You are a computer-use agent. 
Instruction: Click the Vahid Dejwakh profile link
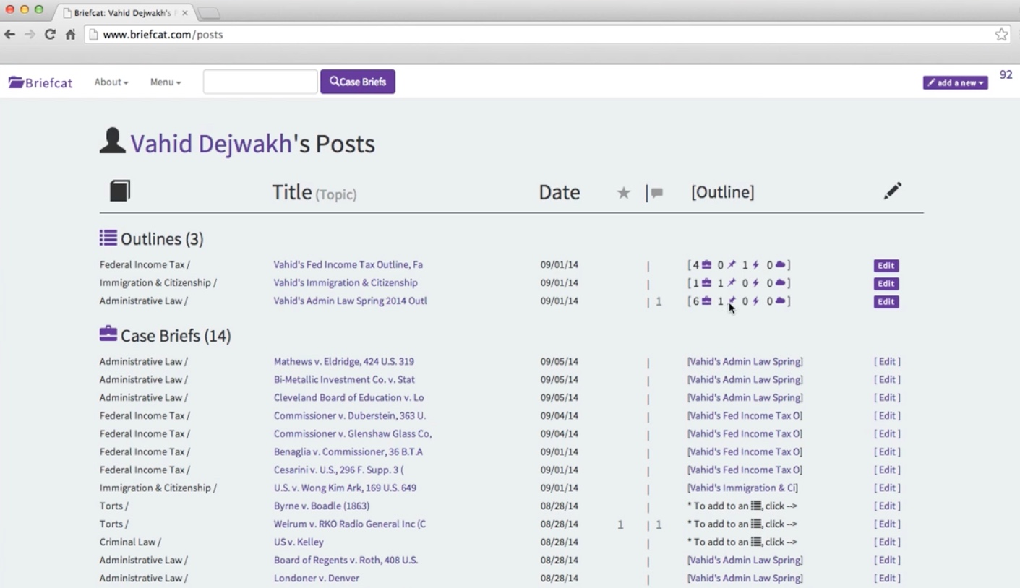(211, 144)
